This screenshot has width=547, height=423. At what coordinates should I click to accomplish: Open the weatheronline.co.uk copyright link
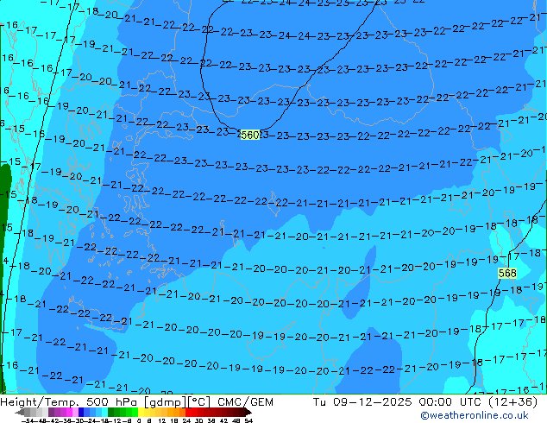(x=474, y=415)
